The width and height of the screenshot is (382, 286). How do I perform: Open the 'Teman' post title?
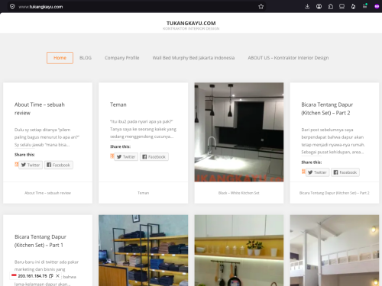point(118,104)
